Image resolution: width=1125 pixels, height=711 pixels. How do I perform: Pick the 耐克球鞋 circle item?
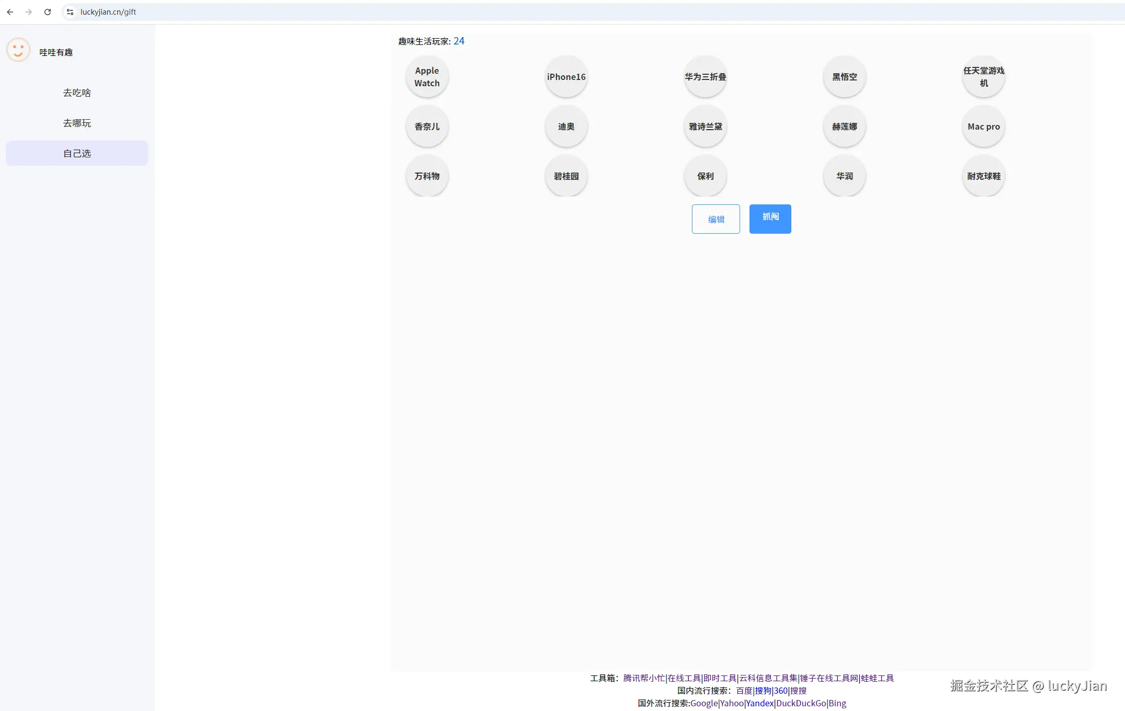(x=983, y=176)
